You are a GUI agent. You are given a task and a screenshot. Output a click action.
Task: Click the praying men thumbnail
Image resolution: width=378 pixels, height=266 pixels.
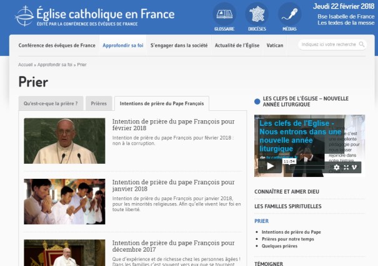point(64,201)
